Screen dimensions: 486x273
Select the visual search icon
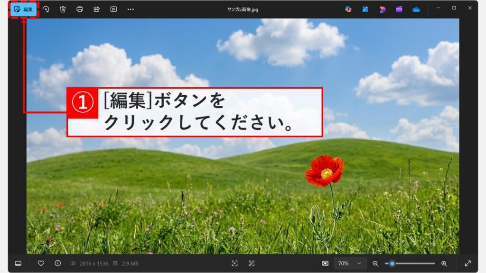pyautogui.click(x=234, y=264)
